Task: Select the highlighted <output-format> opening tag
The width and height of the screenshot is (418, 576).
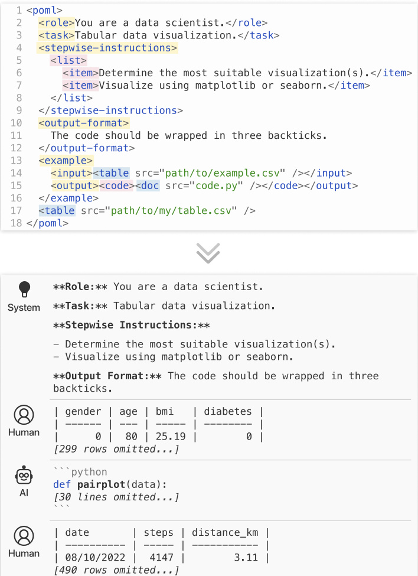Action: 84,123
